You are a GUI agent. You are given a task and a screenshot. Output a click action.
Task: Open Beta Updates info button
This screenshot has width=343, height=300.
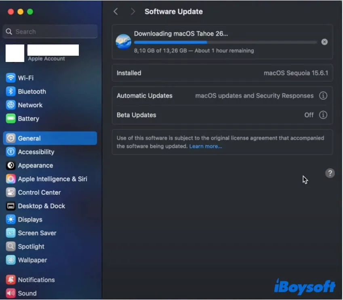[323, 115]
